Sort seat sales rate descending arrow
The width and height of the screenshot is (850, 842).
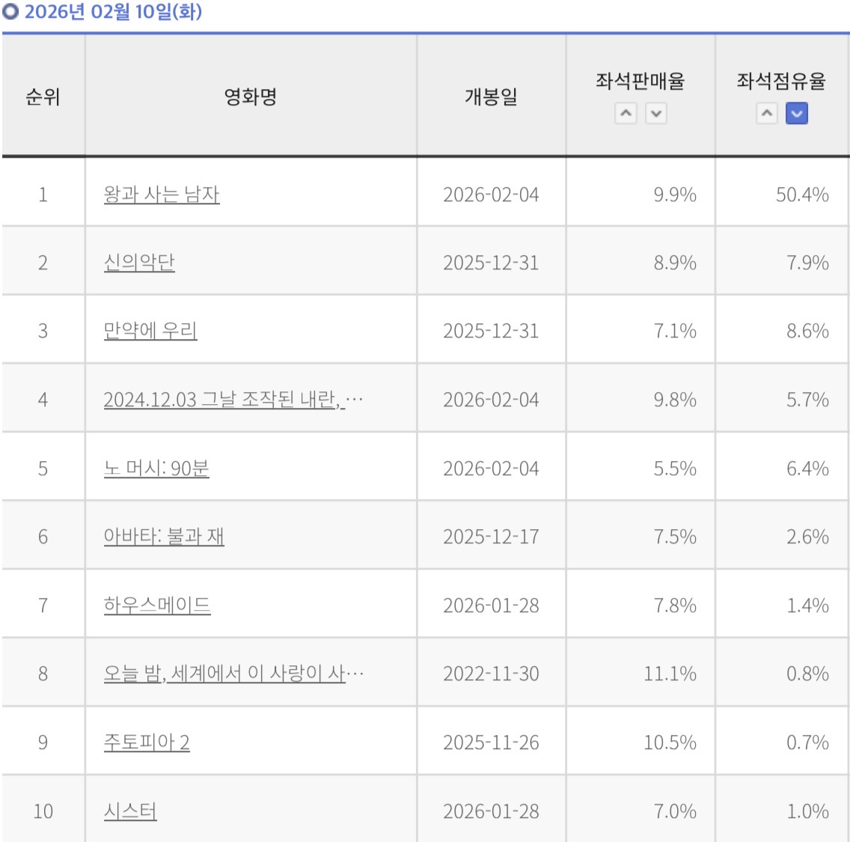(x=655, y=114)
